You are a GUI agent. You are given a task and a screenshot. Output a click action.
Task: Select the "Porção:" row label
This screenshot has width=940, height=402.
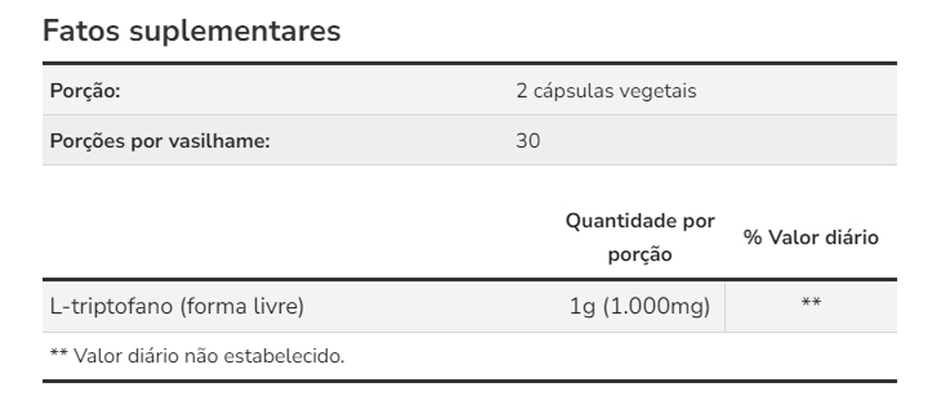(85, 91)
